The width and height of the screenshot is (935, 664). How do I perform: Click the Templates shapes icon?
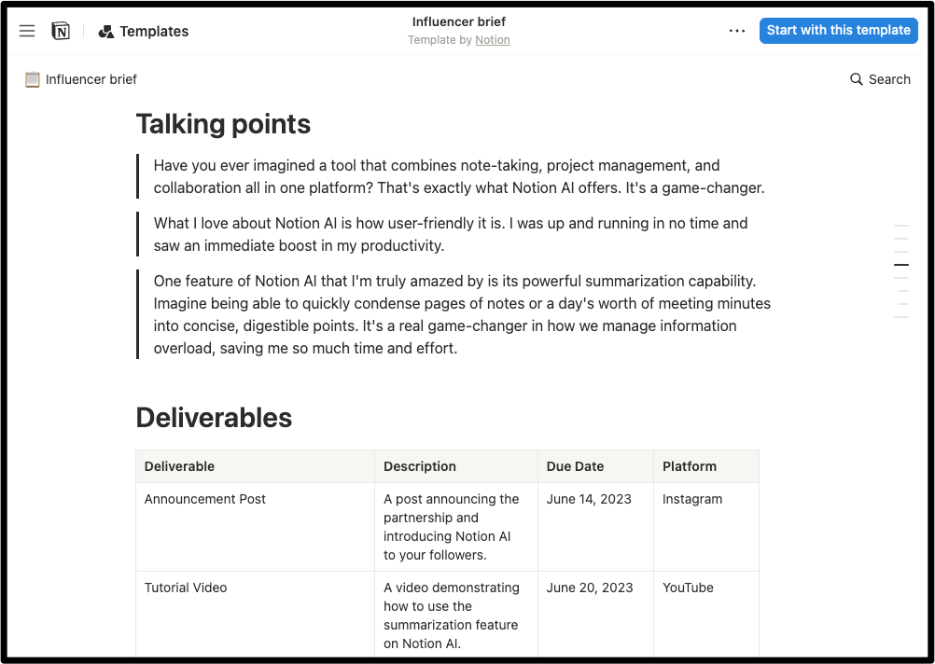(x=106, y=32)
